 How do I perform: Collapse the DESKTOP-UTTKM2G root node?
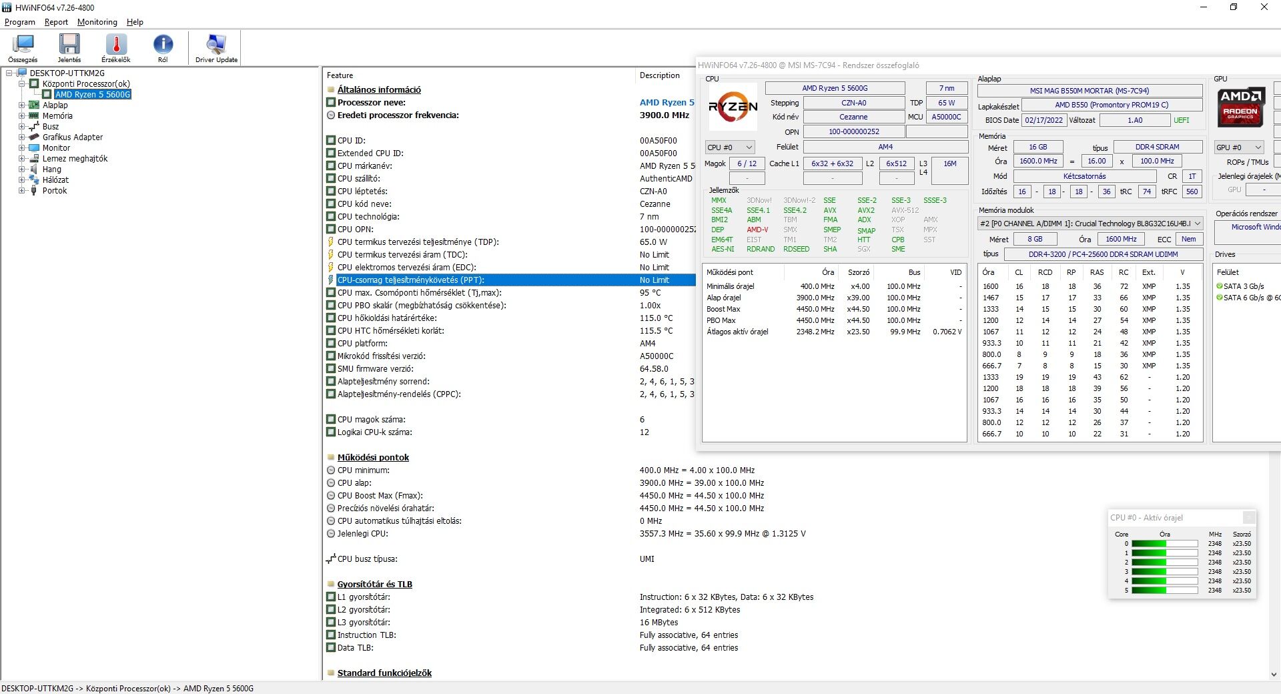(9, 73)
